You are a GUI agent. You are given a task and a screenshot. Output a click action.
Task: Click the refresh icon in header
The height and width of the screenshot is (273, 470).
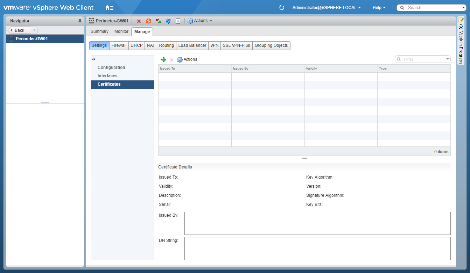(281, 8)
